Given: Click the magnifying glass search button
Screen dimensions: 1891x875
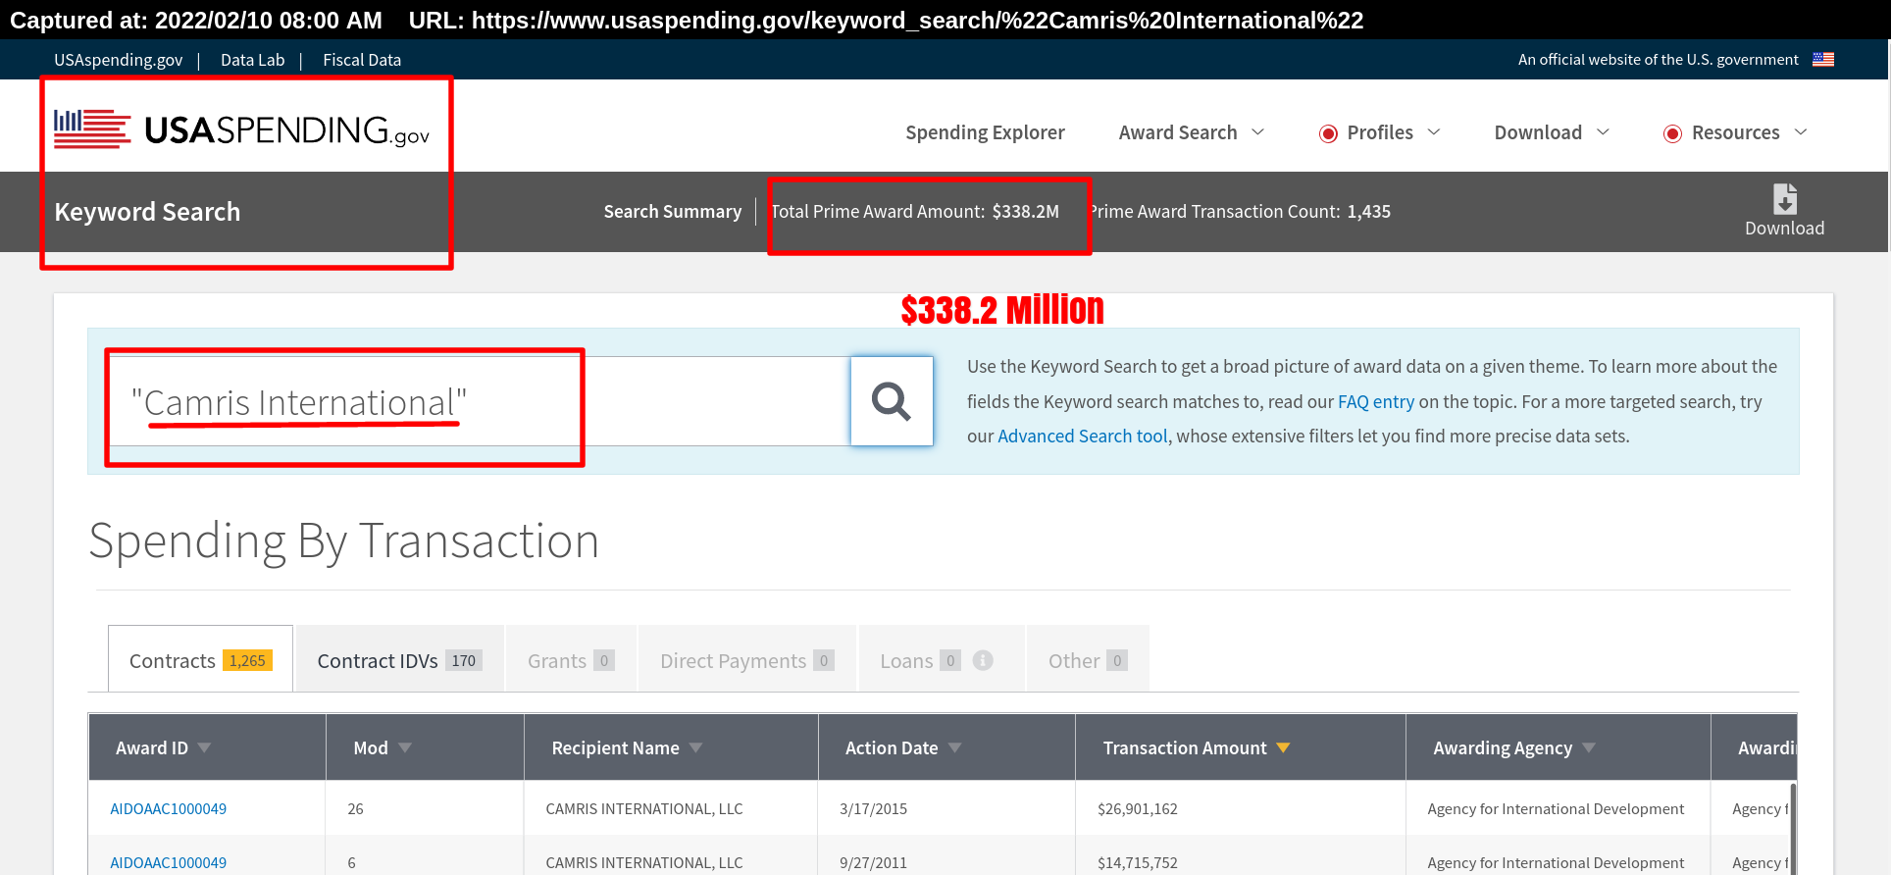Looking at the screenshot, I should click(x=892, y=401).
